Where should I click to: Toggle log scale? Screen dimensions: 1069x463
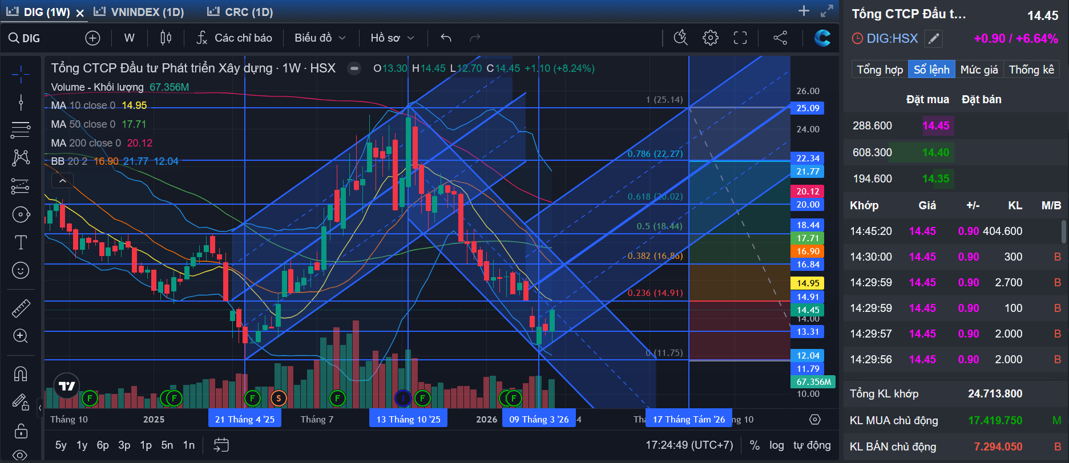[x=776, y=445]
